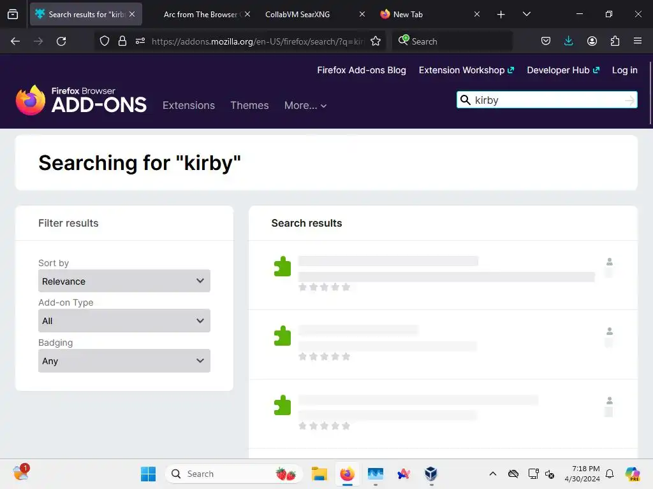Open the weather widgets button
The image size is (653, 489).
(20, 473)
